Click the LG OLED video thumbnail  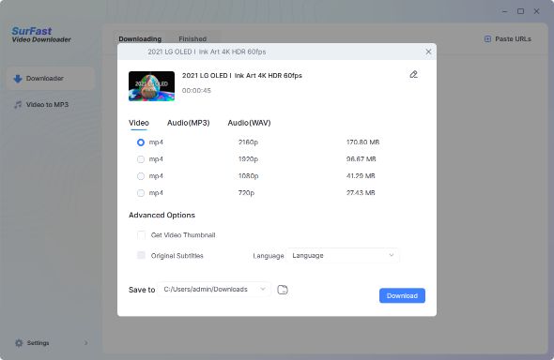click(151, 86)
